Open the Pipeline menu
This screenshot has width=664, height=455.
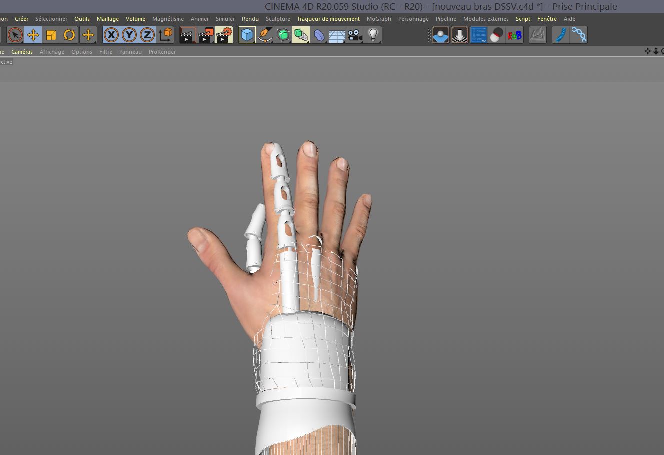[x=446, y=19]
